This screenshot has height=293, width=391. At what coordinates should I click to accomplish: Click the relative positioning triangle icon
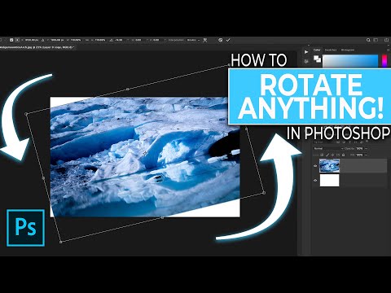click(42, 40)
